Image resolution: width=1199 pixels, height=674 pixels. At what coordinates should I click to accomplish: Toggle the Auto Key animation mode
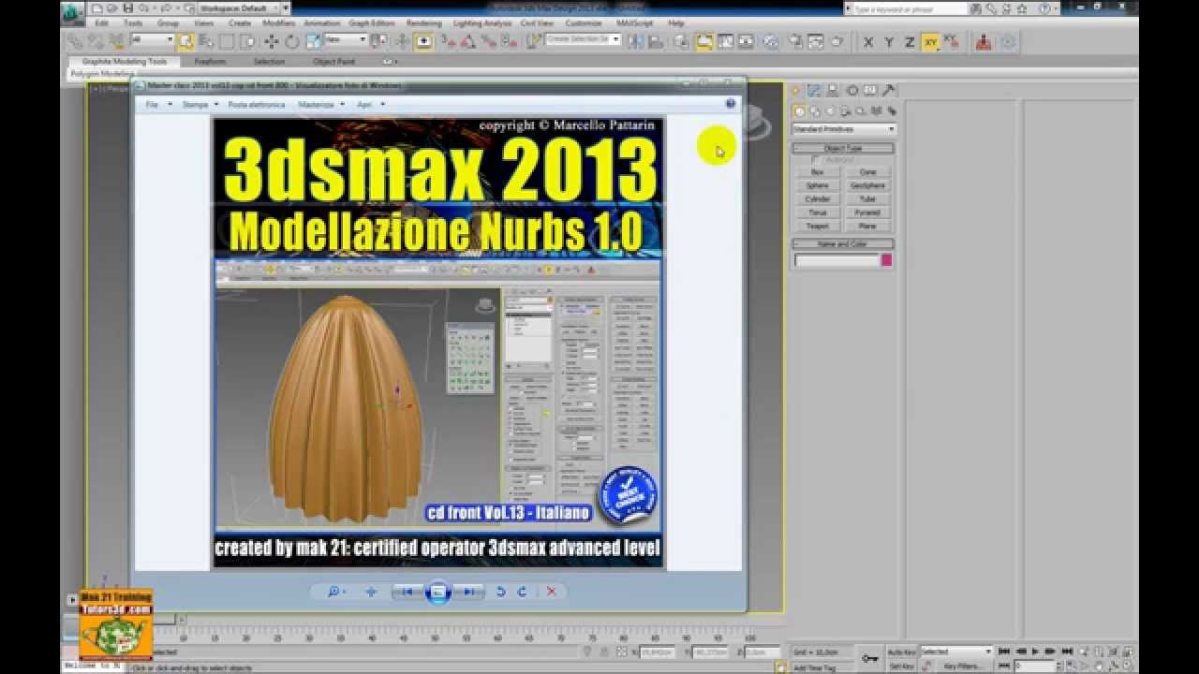(x=901, y=651)
